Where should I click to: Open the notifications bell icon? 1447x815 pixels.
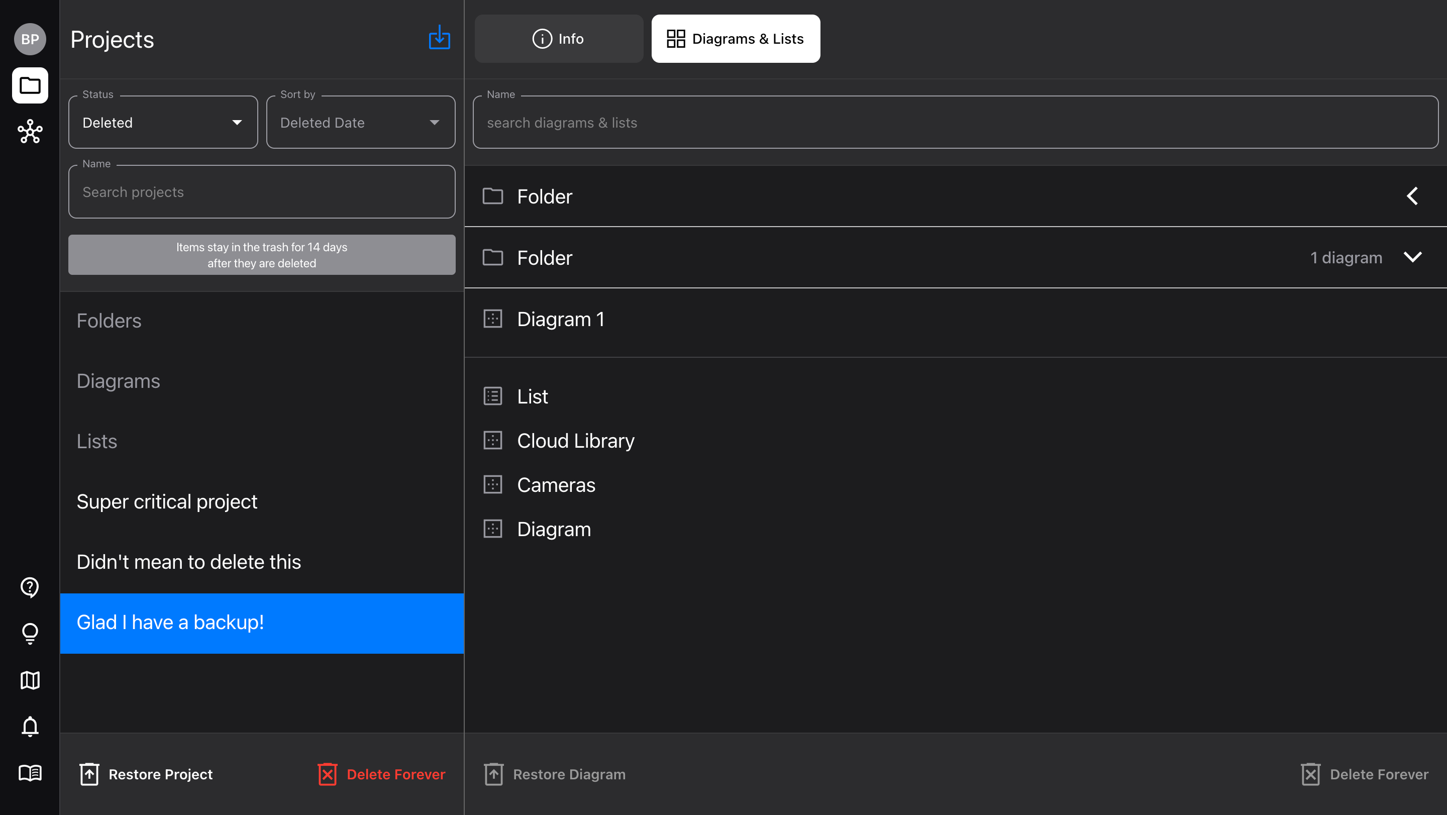[x=30, y=726]
